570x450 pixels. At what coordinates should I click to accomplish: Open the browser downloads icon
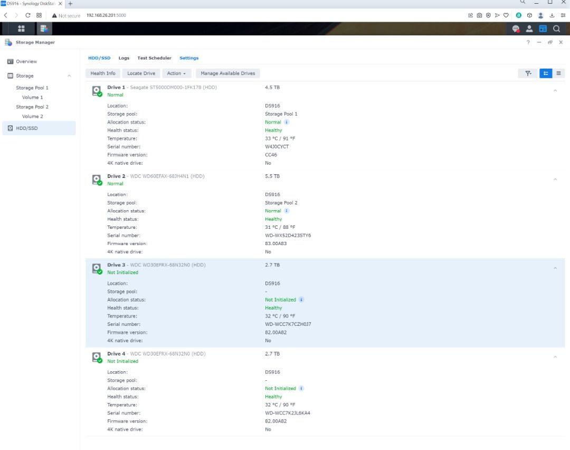point(552,15)
